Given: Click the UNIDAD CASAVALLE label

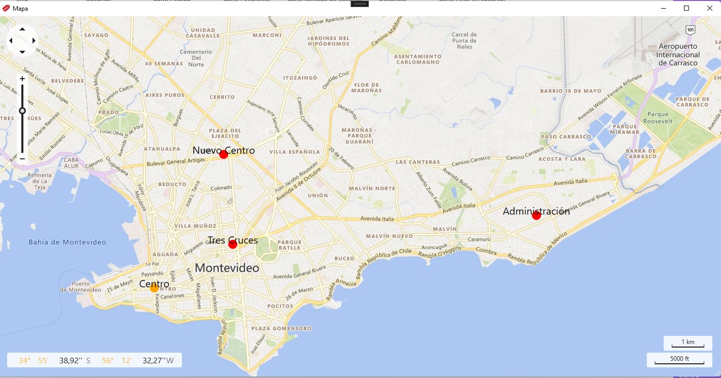Looking at the screenshot, I should click(x=203, y=33).
